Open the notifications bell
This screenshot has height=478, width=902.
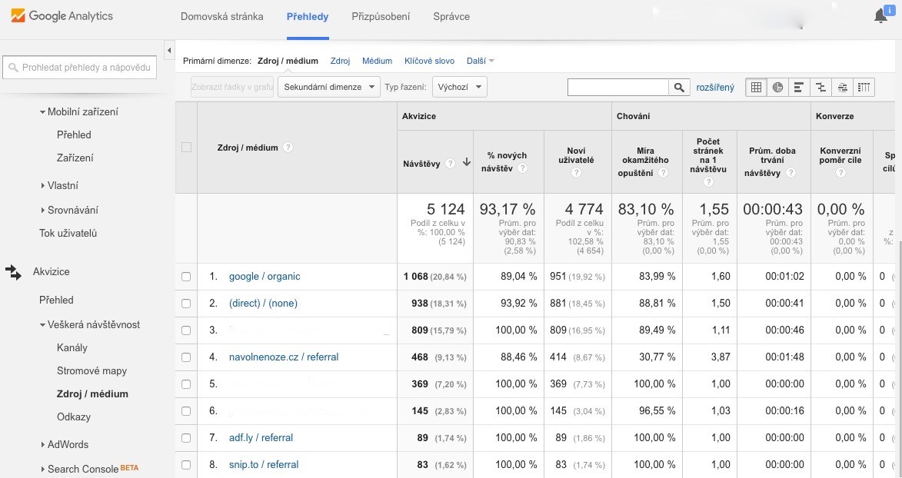click(880, 15)
